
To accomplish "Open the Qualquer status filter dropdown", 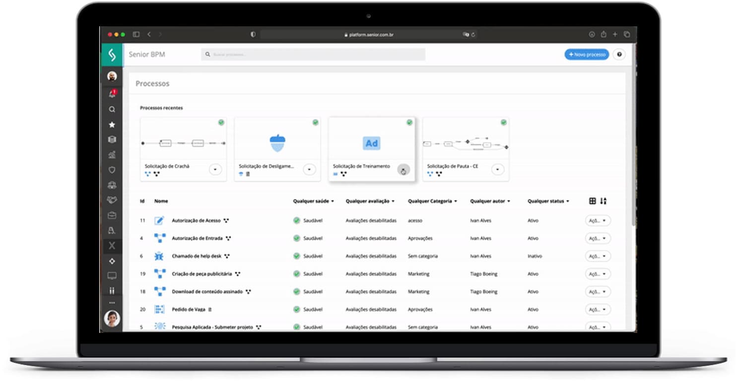I will 548,201.
